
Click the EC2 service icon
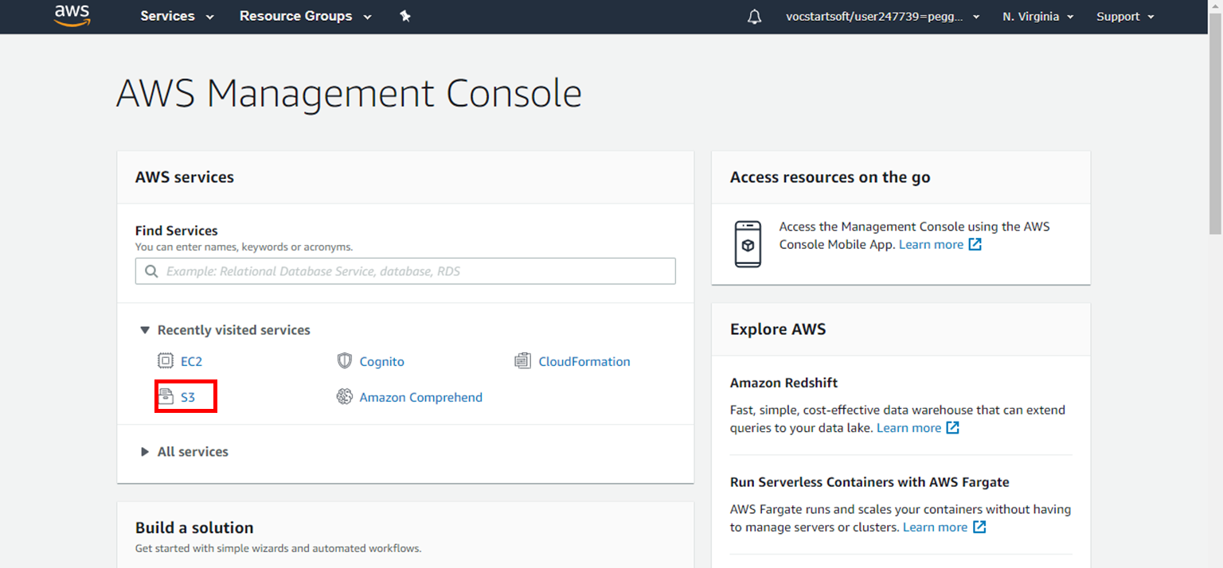click(165, 361)
